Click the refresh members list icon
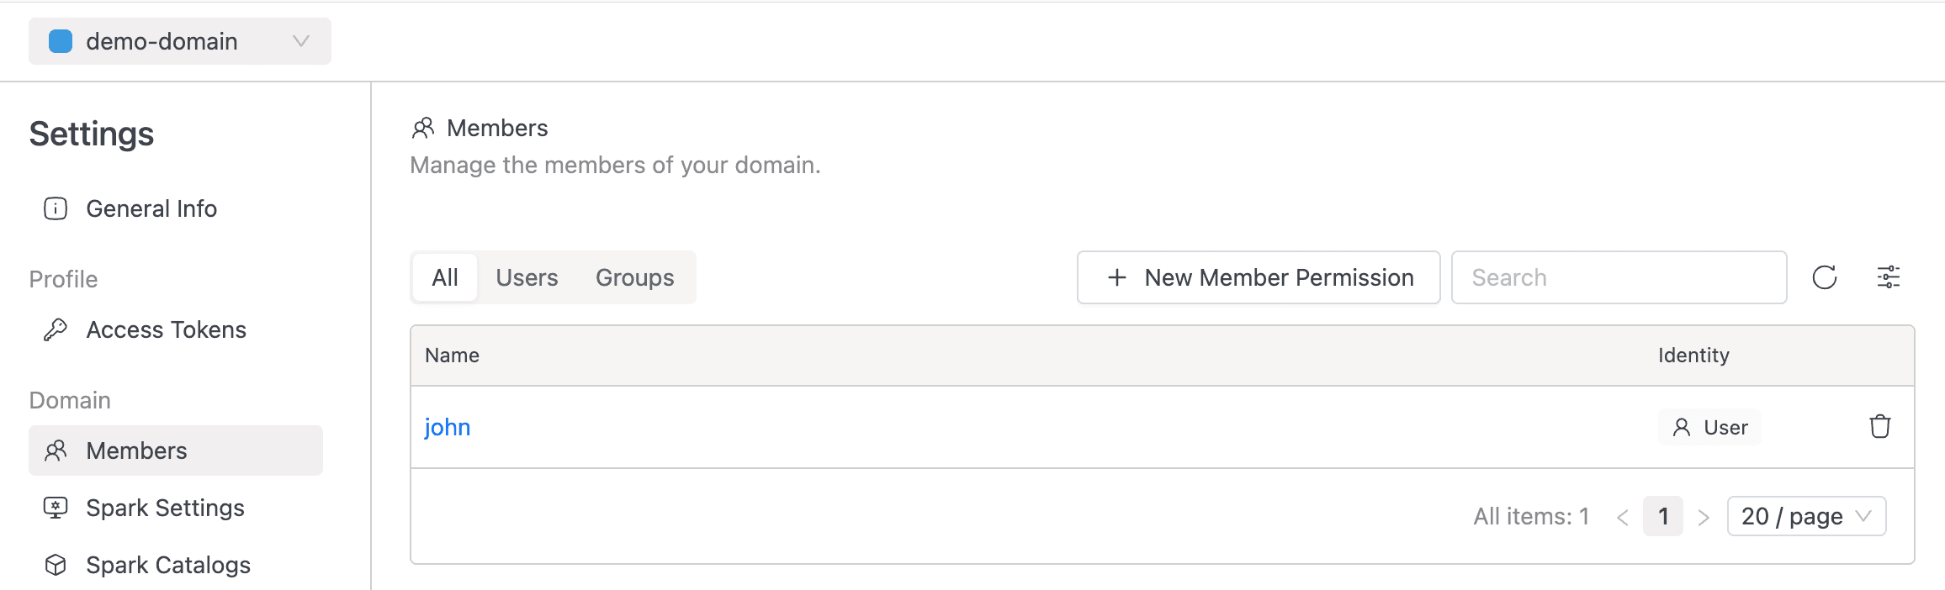This screenshot has width=1945, height=590. (x=1824, y=277)
